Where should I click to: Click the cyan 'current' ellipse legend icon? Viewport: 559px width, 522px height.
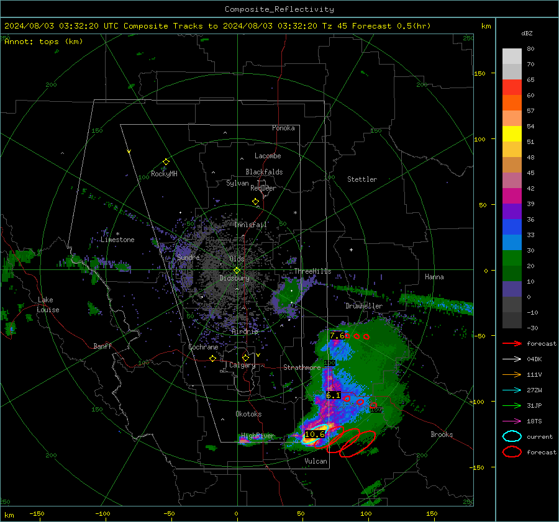(512, 436)
